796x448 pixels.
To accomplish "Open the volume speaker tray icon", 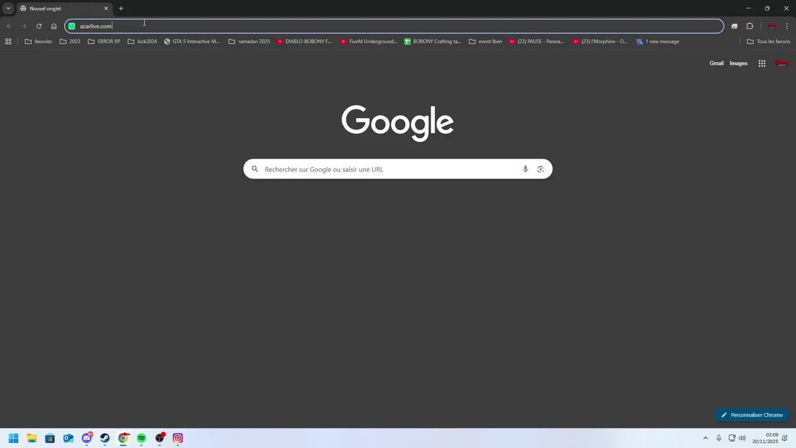I will [x=742, y=438].
